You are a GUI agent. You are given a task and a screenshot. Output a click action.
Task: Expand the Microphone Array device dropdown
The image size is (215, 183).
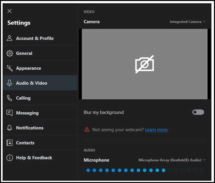pyautogui.click(x=172, y=160)
